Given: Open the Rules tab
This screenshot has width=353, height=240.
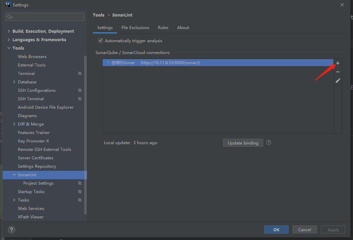Looking at the screenshot, I should (x=163, y=28).
